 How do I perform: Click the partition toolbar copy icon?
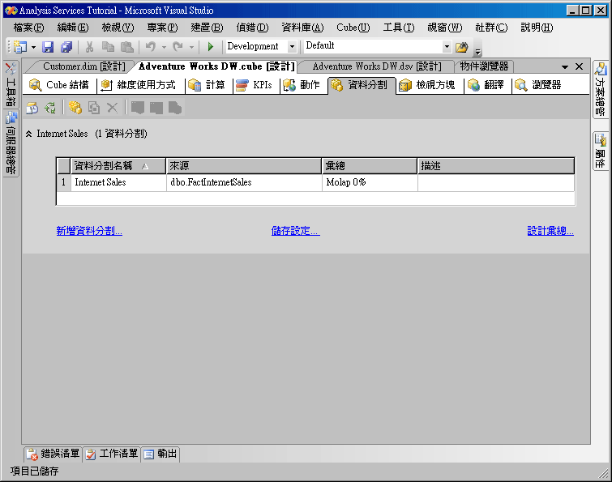click(x=94, y=108)
